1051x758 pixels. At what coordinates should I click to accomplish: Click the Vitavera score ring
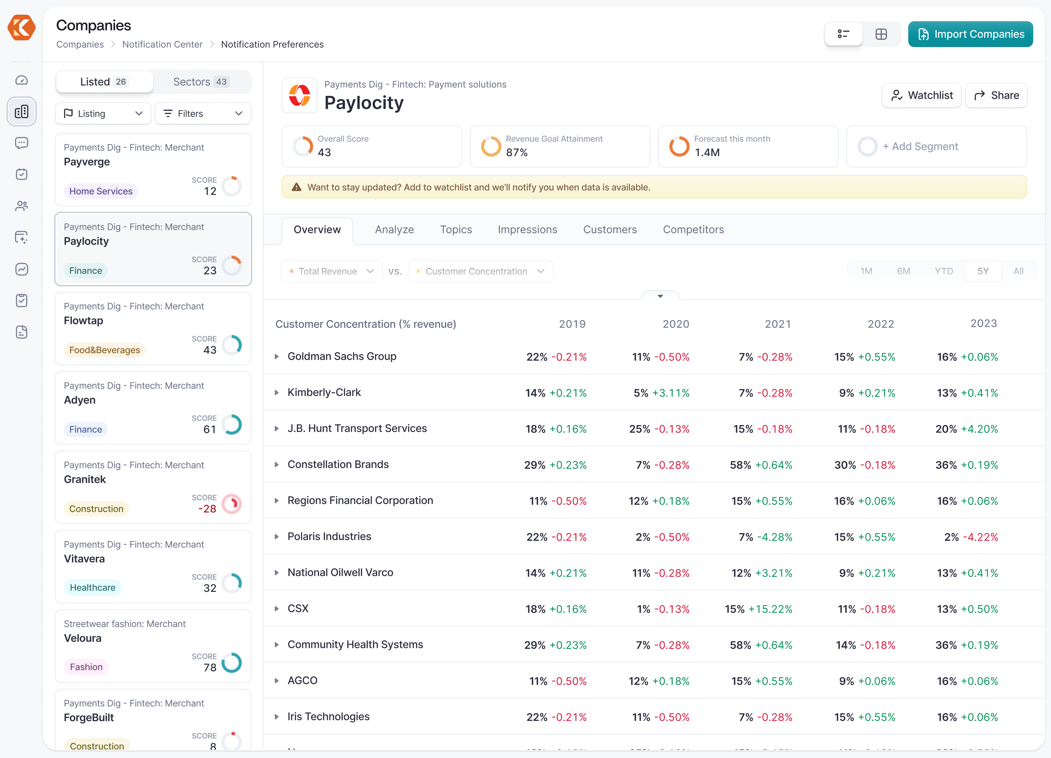coord(232,583)
